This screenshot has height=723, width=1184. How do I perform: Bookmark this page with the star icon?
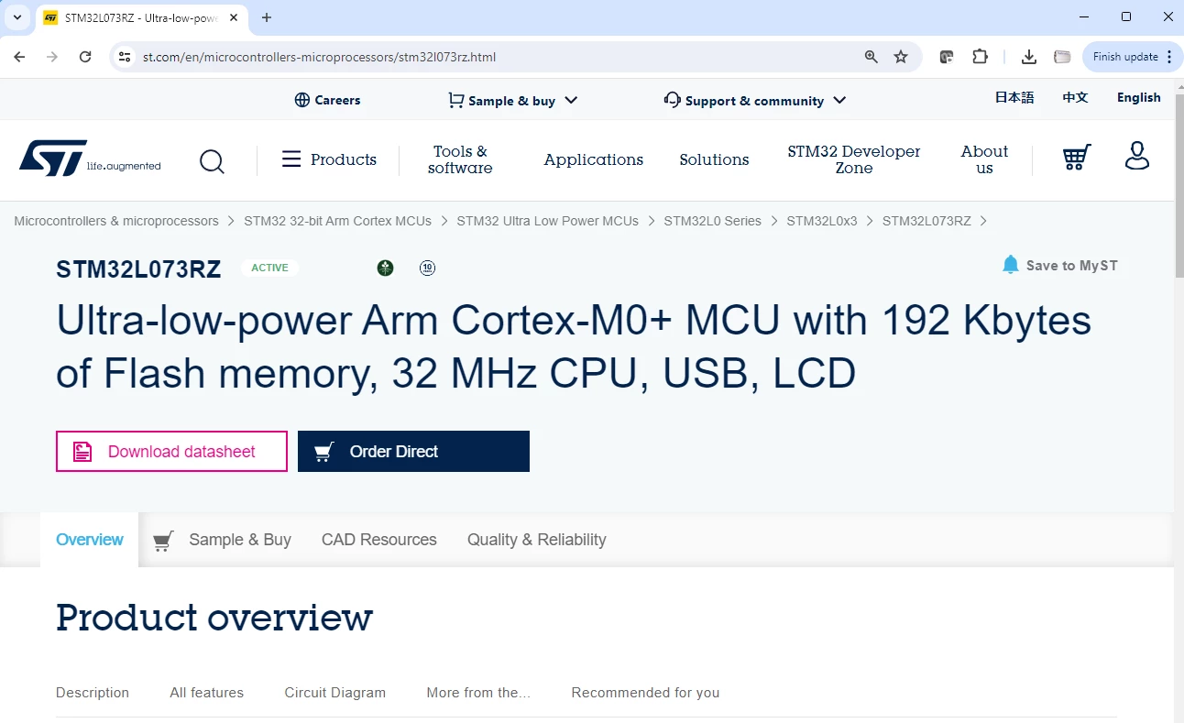[901, 57]
